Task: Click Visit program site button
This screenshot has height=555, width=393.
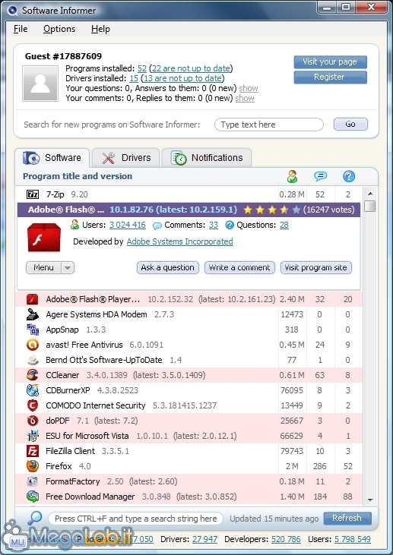Action: (316, 267)
